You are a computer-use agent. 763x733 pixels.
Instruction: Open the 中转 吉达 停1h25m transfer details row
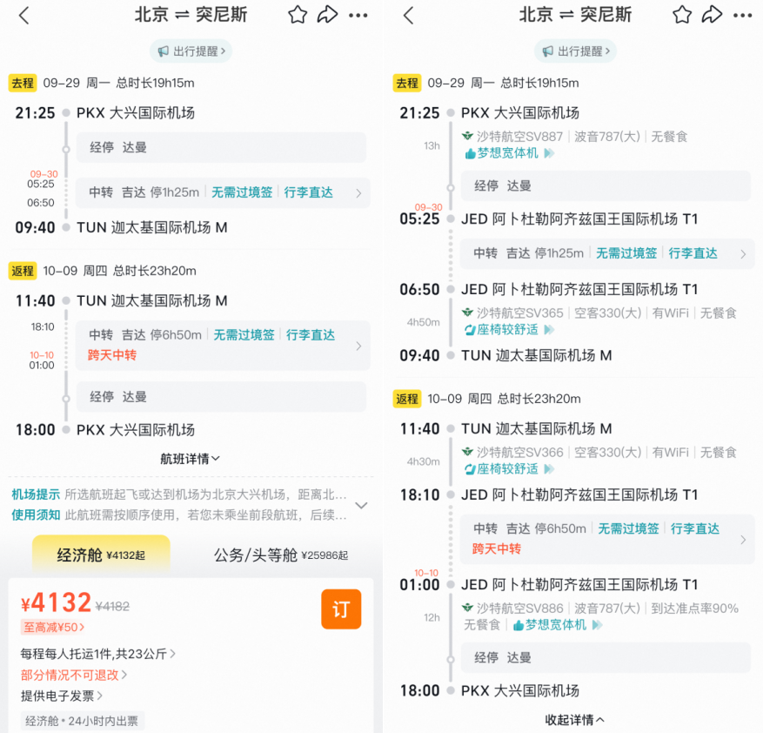(x=260, y=192)
